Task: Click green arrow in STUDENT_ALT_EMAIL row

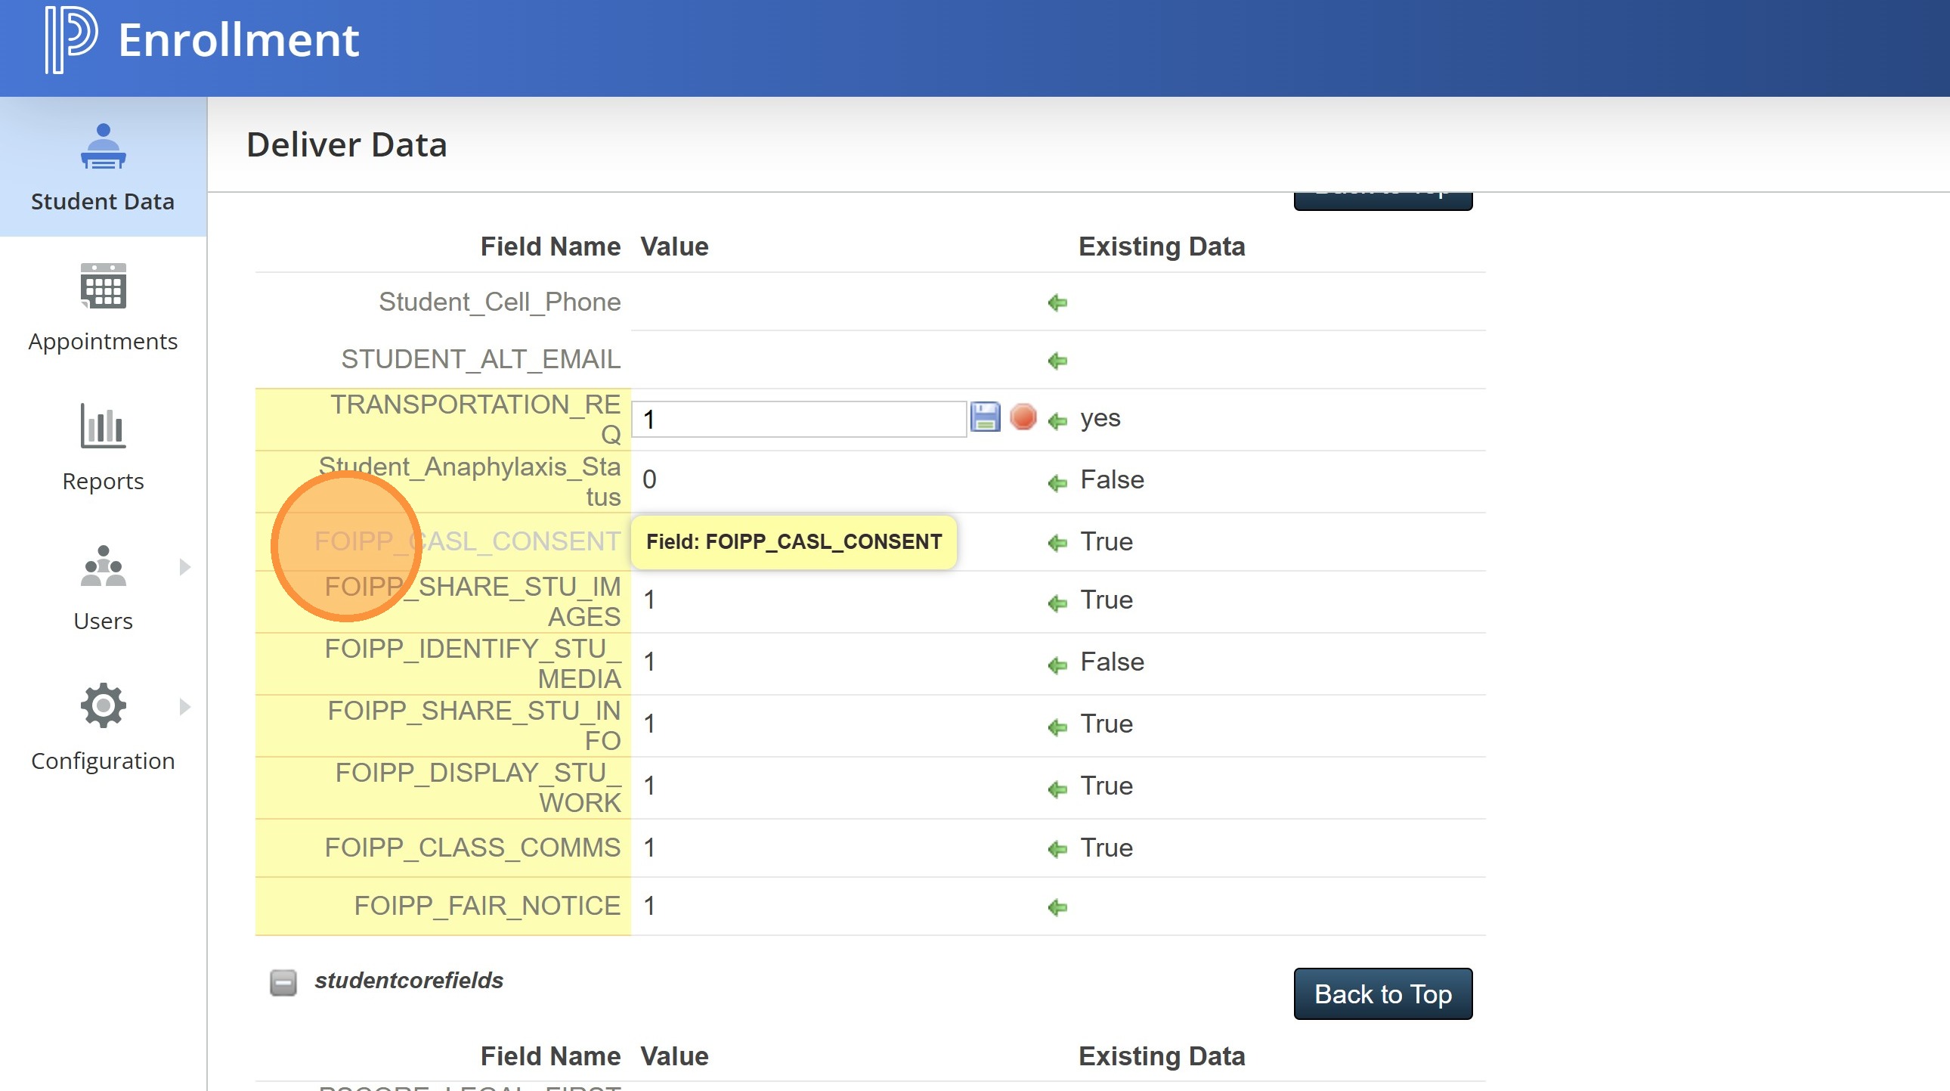Action: pyautogui.click(x=1057, y=361)
